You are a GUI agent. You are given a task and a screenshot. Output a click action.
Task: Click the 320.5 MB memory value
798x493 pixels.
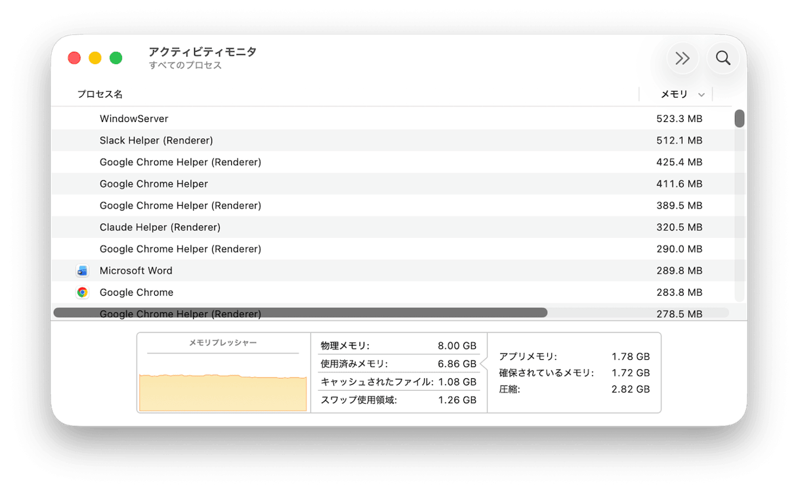[679, 227]
